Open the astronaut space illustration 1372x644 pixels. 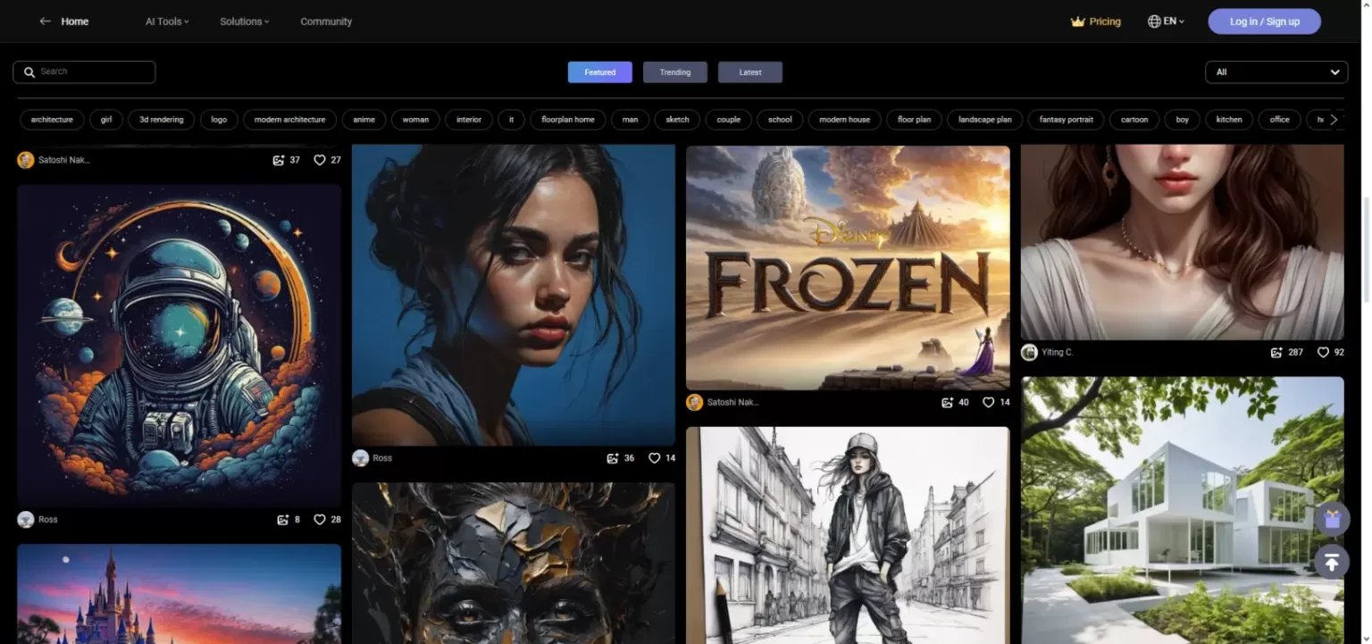click(179, 346)
